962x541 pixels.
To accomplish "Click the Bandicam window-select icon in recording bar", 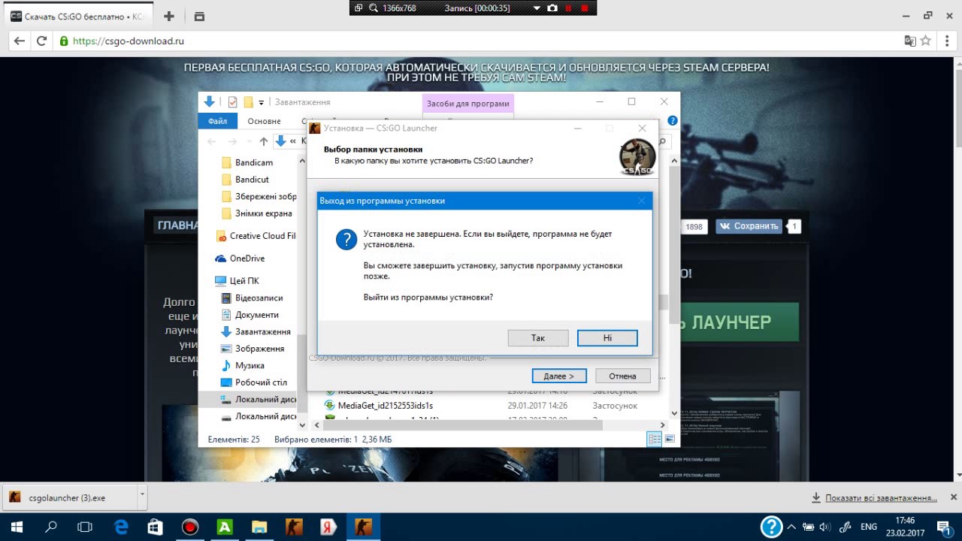I will pyautogui.click(x=358, y=8).
